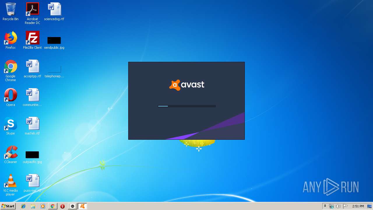Select the CCleaner desktop shortcut

pos(10,155)
